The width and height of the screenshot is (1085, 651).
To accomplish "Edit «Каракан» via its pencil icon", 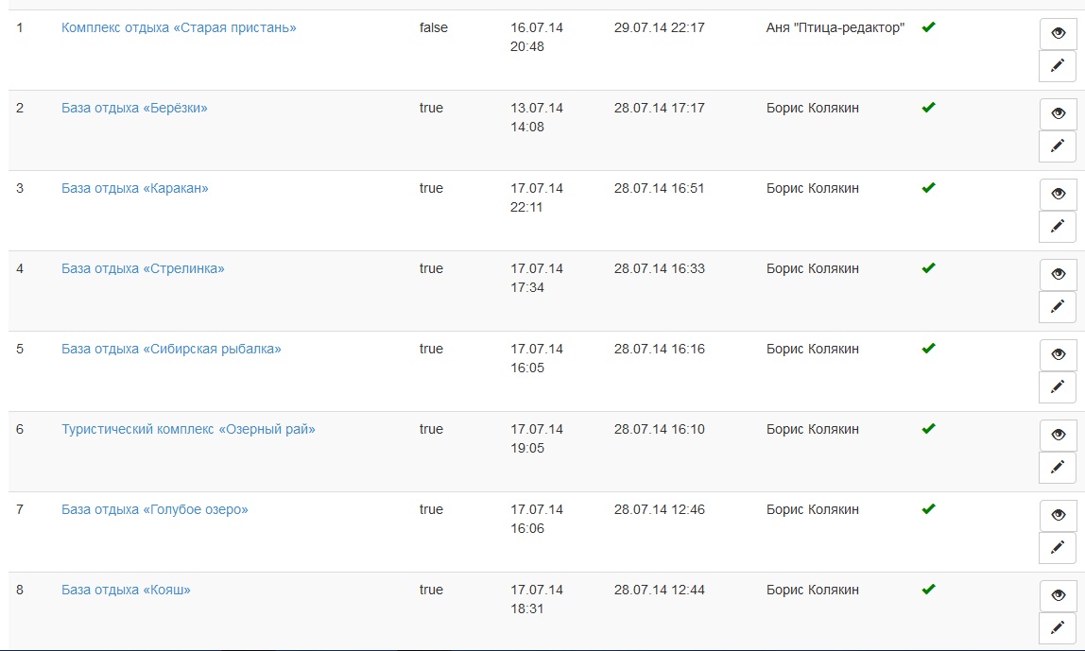I will [x=1058, y=226].
